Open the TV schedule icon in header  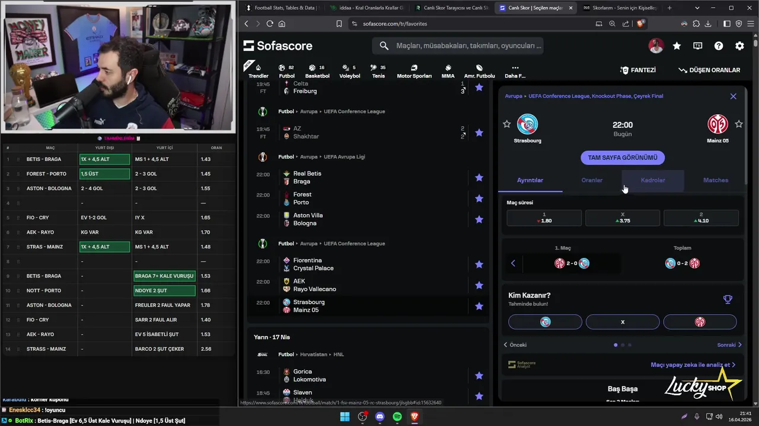698,46
